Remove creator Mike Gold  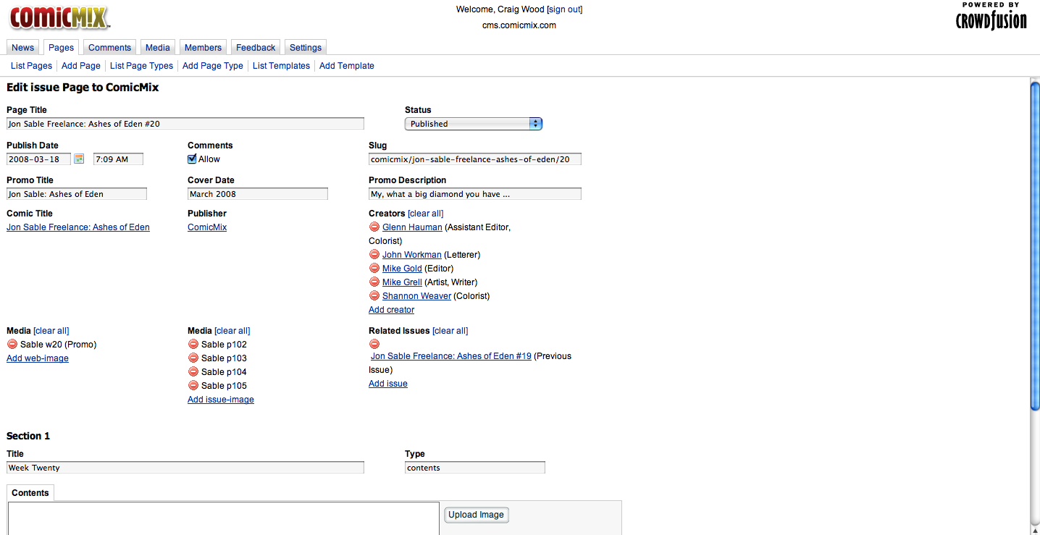[374, 269]
